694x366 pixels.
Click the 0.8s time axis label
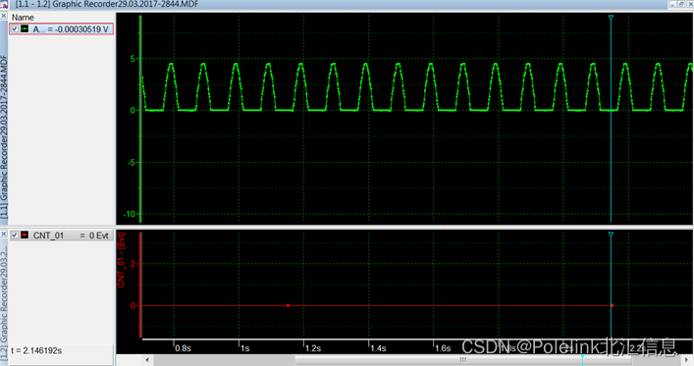coord(183,348)
